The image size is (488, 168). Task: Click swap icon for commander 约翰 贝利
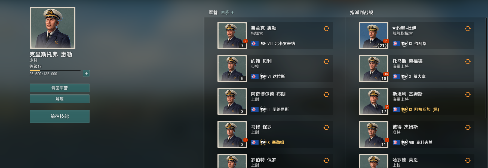[326, 62]
